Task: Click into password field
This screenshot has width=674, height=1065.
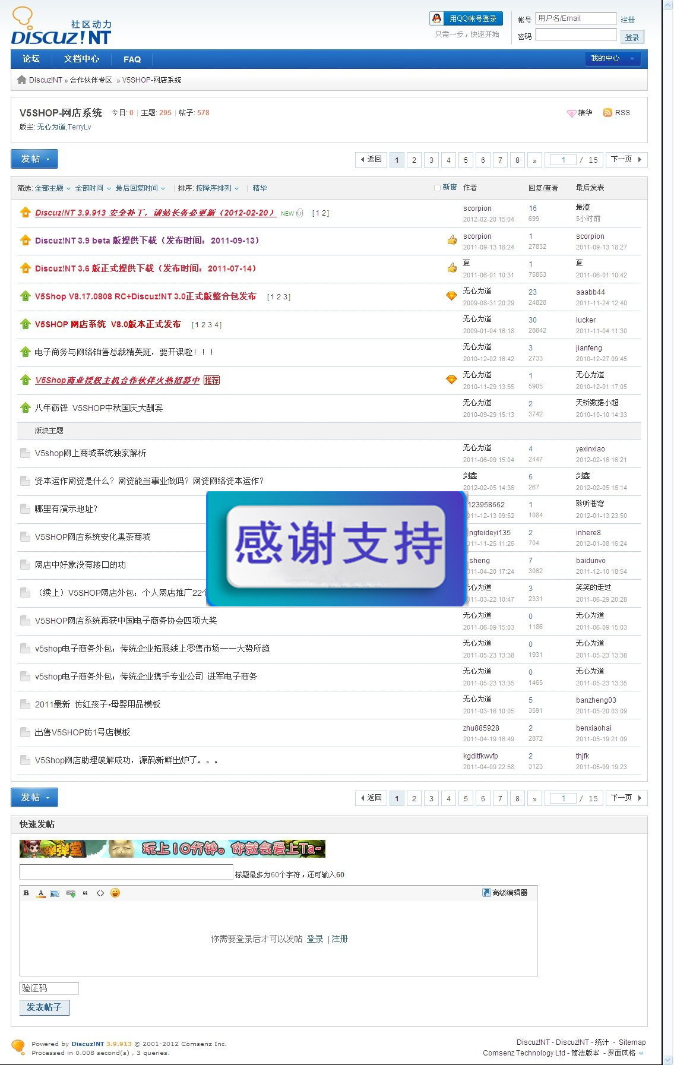Action: pos(576,35)
